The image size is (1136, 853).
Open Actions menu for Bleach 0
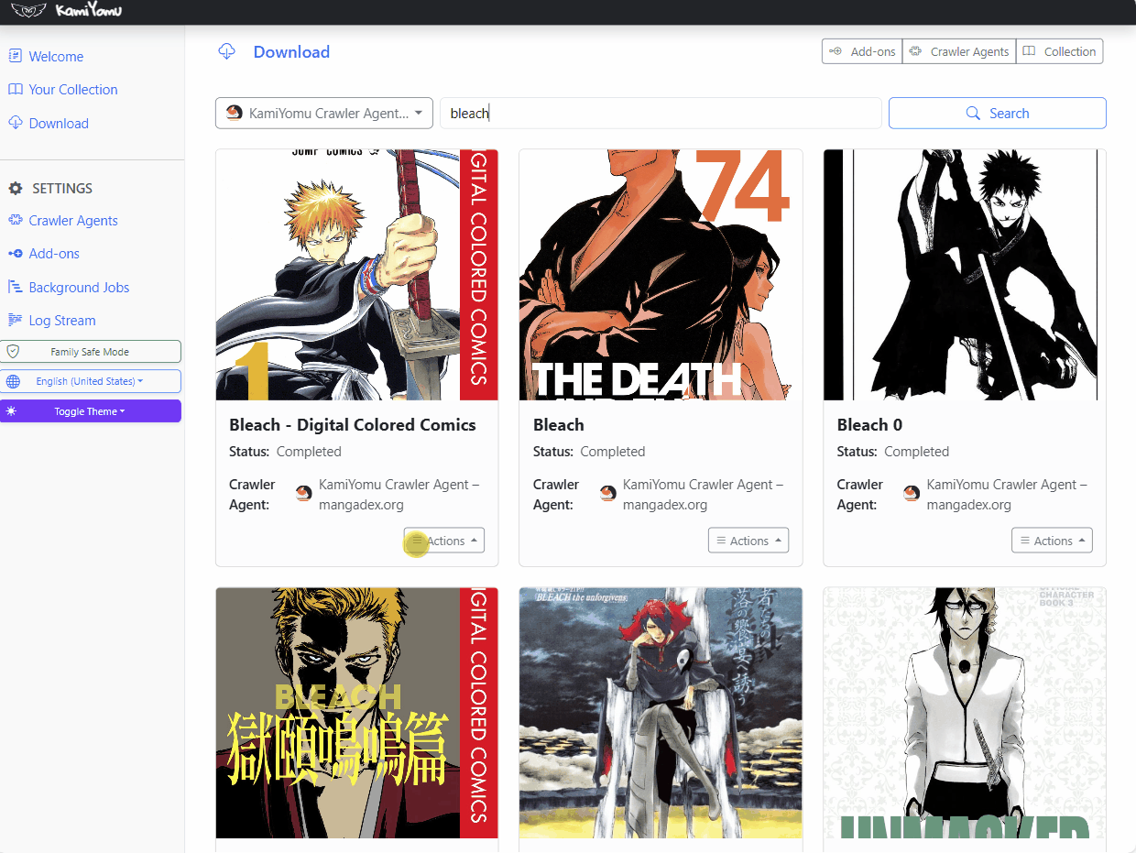click(x=1052, y=541)
